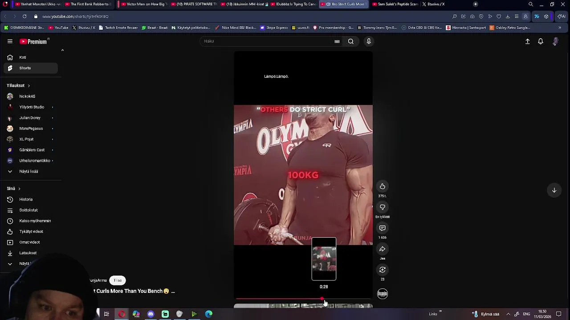
Task: Share the Short via Jaa
Action: pyautogui.click(x=382, y=249)
